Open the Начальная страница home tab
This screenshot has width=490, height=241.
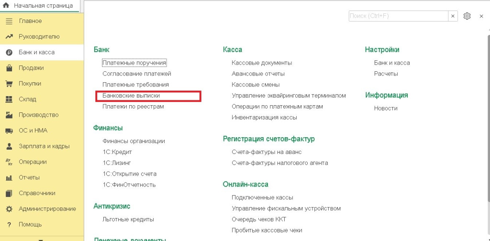coord(40,6)
